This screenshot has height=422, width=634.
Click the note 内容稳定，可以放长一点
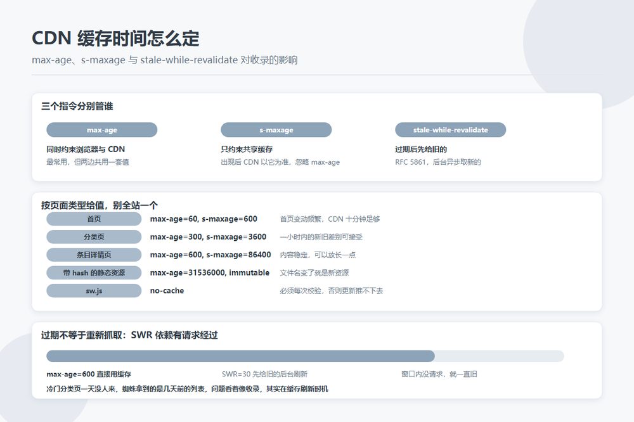point(318,255)
